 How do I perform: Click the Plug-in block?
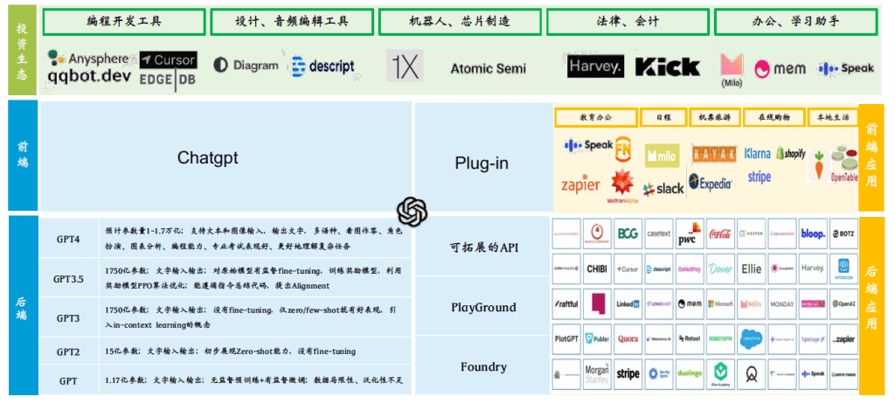pyautogui.click(x=482, y=163)
